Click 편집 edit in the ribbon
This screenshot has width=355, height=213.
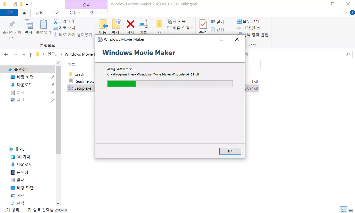pyautogui.click(x=217, y=30)
